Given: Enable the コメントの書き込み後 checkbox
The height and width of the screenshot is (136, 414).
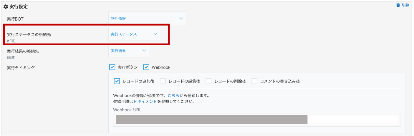Looking at the screenshot, I should pyautogui.click(x=254, y=81).
